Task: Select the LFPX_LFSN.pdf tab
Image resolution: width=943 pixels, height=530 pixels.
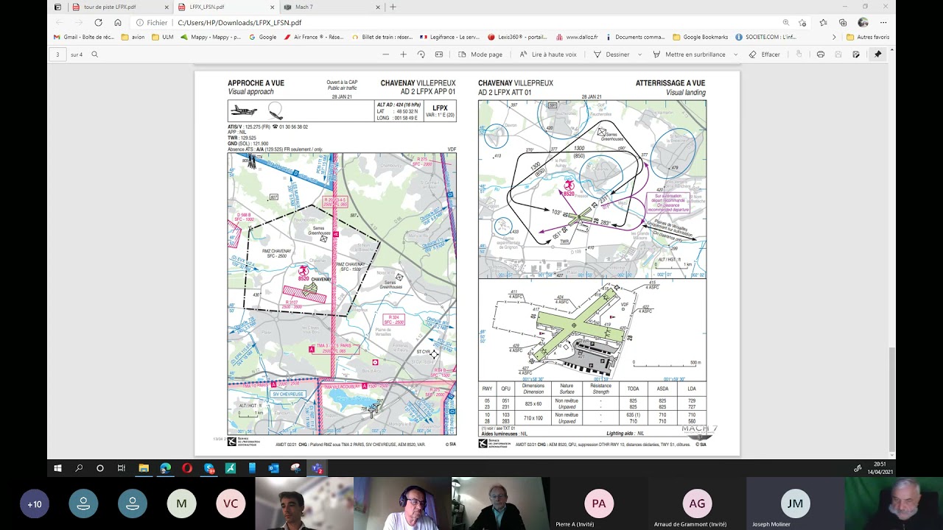Action: point(226,7)
